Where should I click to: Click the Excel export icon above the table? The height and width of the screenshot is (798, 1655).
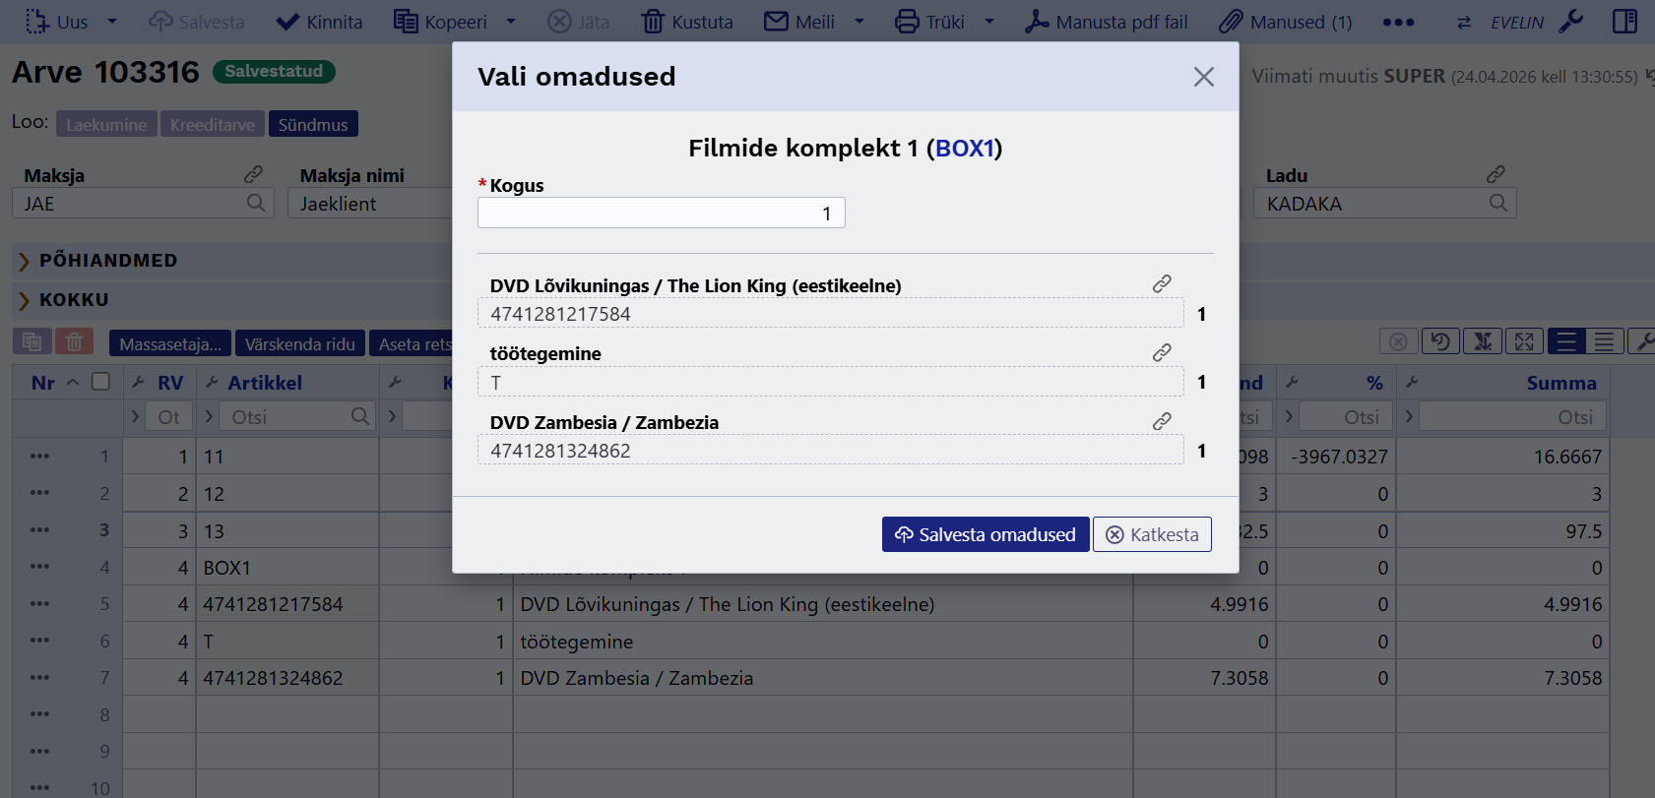point(1483,341)
